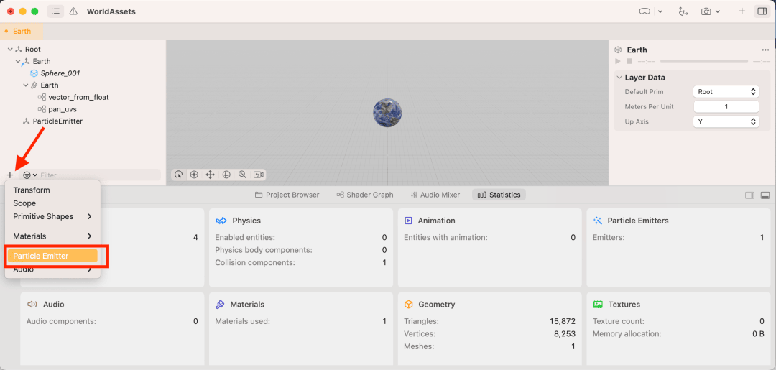Click the Animation card icon
The height and width of the screenshot is (370, 776).
408,221
